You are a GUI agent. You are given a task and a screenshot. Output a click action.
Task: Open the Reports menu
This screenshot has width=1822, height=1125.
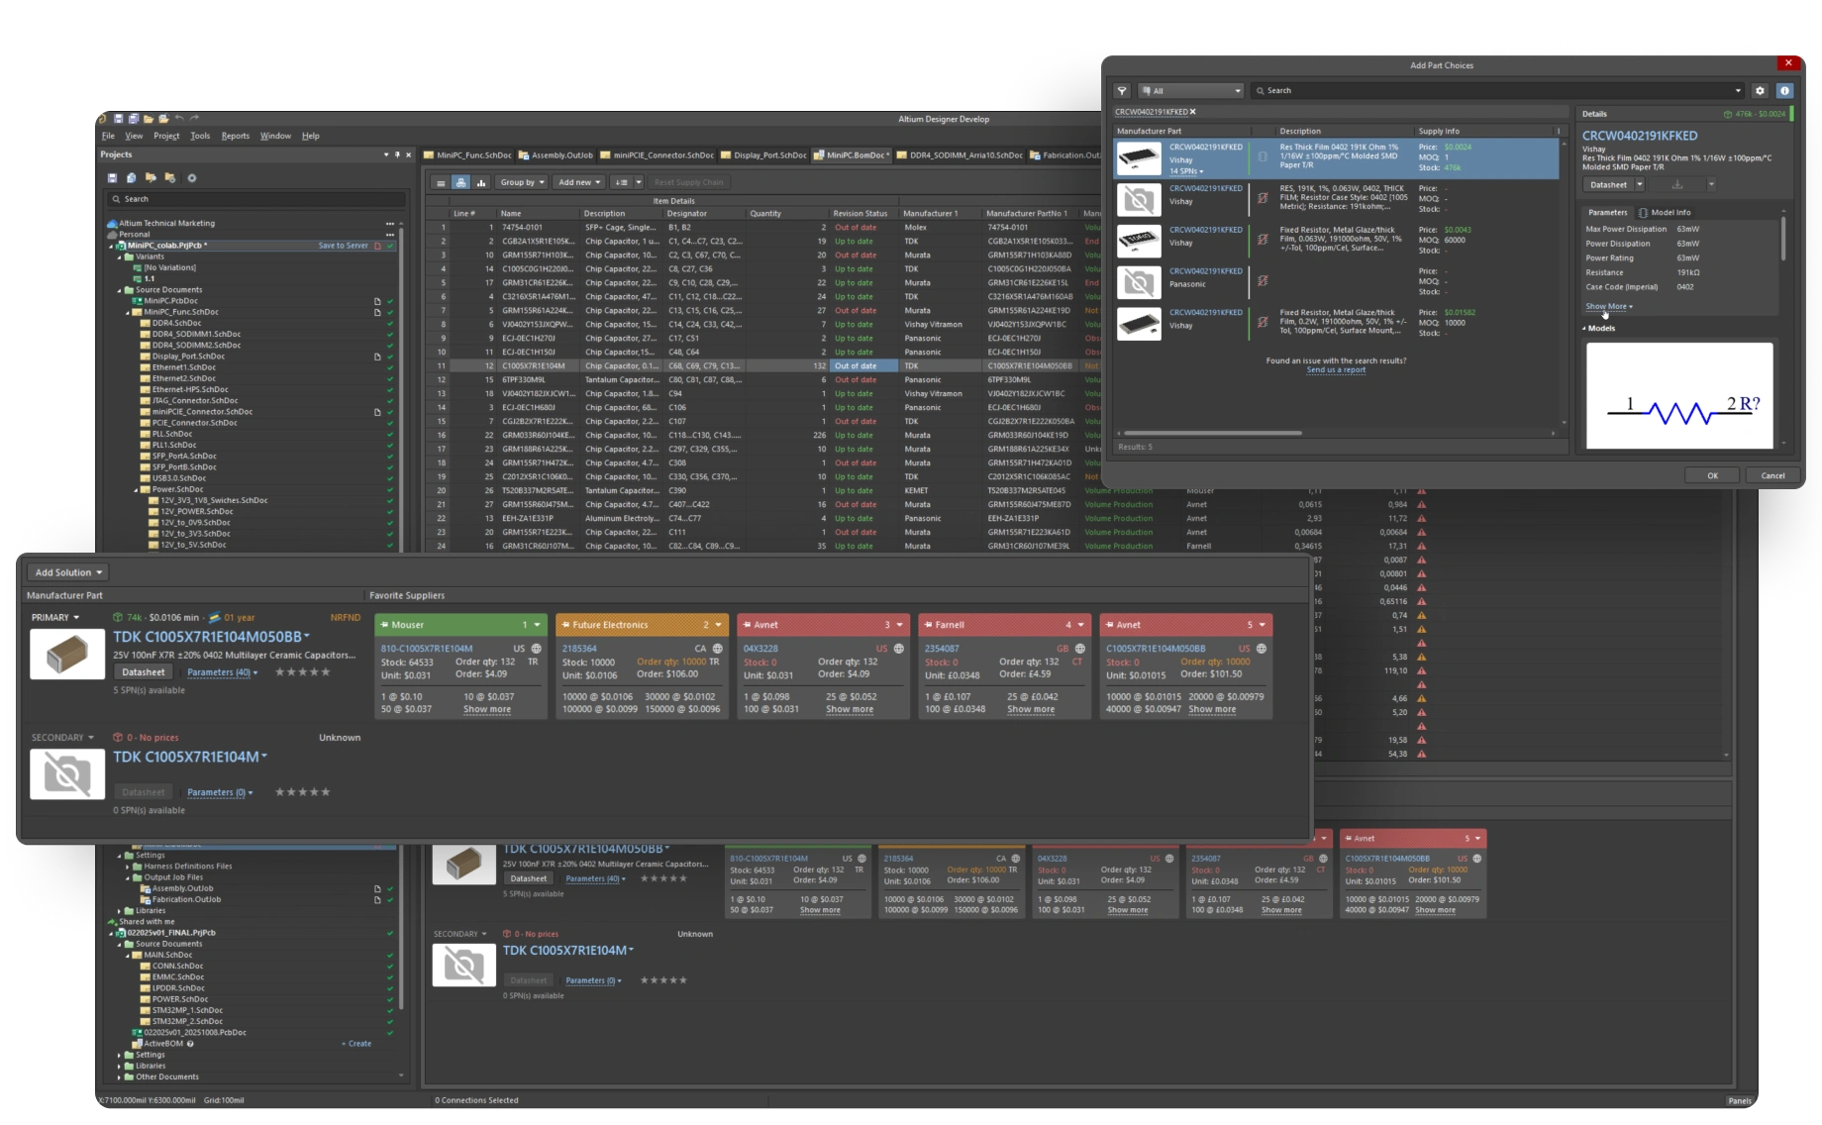coord(235,136)
